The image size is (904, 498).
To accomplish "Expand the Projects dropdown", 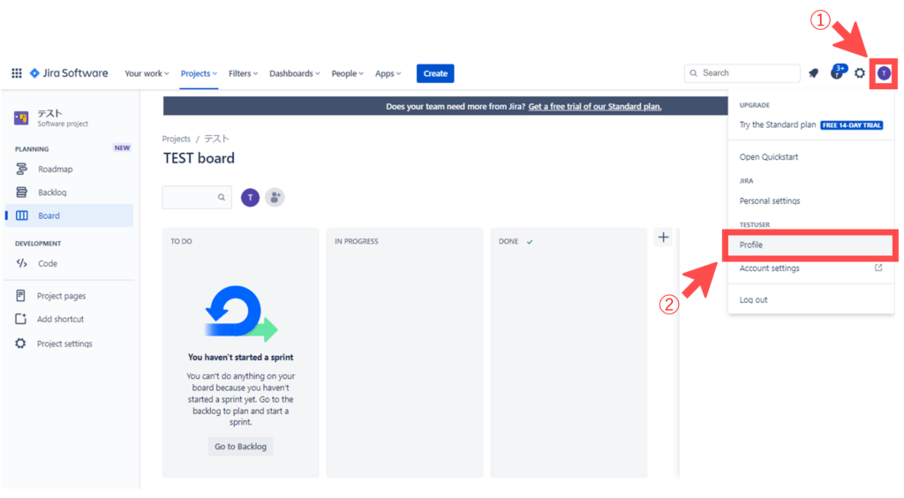I will pos(200,73).
